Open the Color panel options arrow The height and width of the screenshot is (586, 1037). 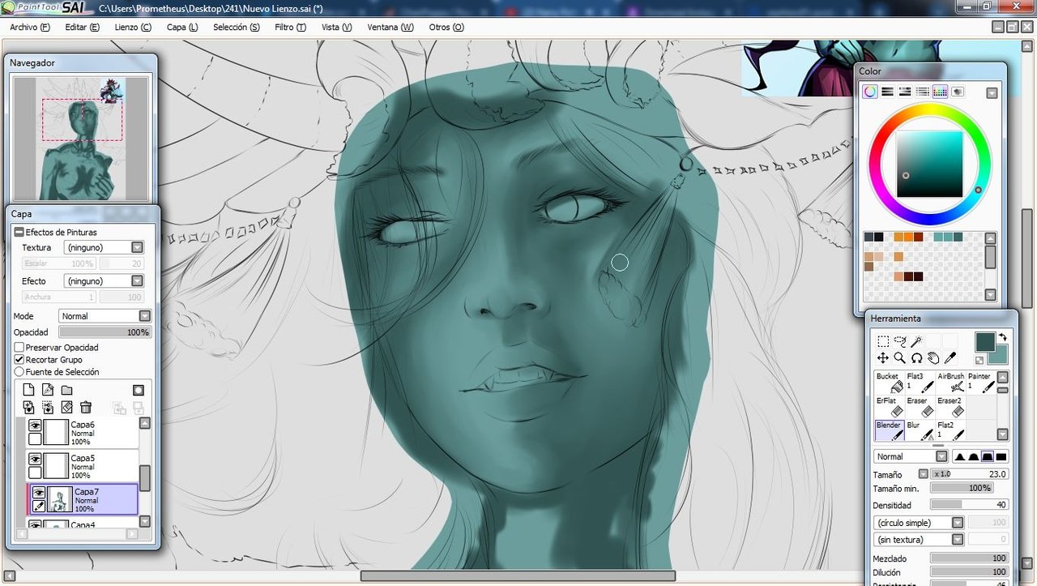click(x=992, y=93)
